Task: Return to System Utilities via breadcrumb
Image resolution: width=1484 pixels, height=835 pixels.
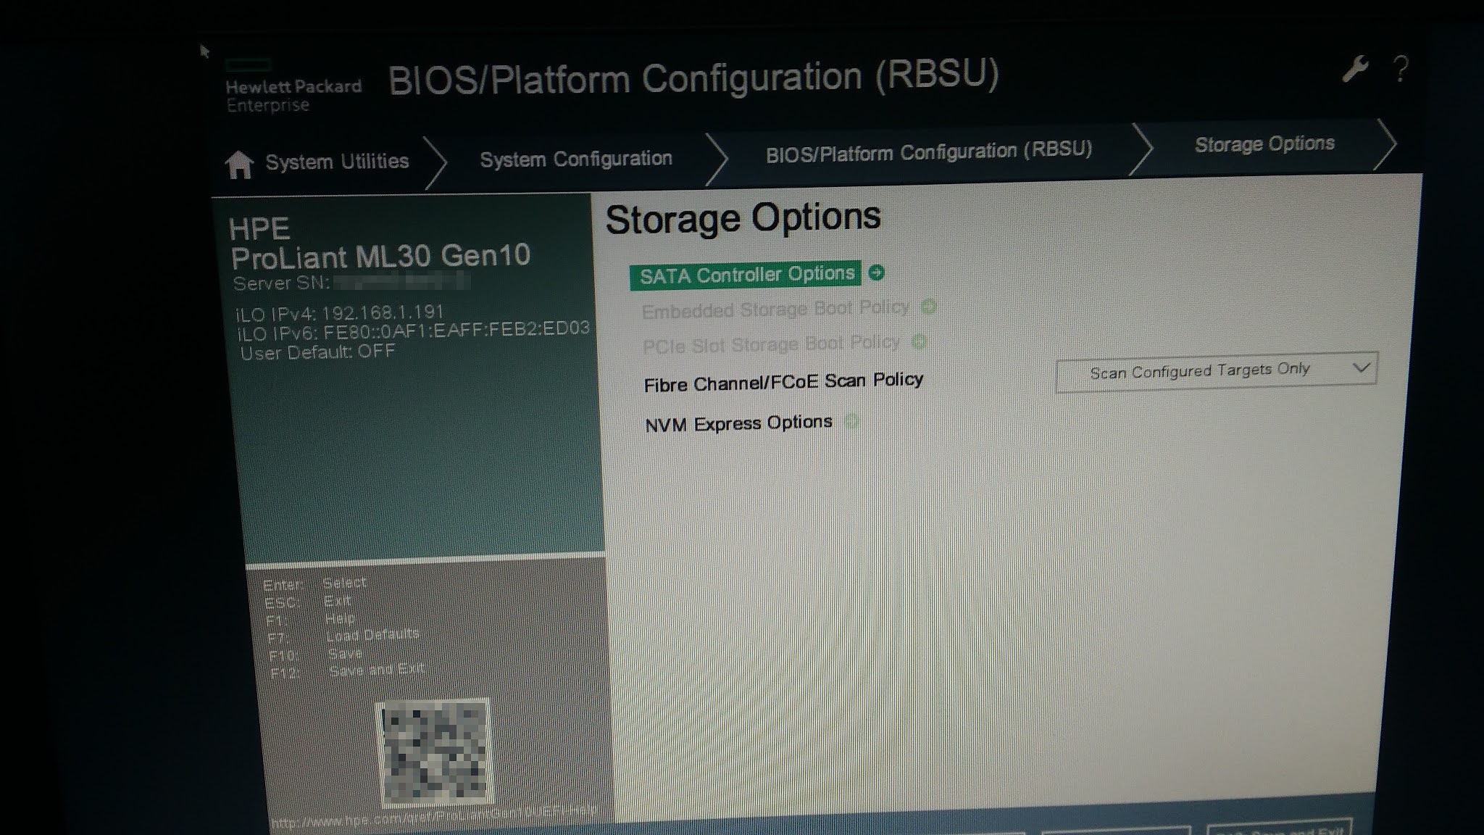Action: [x=335, y=161]
